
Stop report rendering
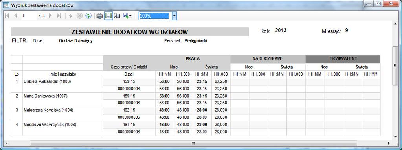(79, 16)
